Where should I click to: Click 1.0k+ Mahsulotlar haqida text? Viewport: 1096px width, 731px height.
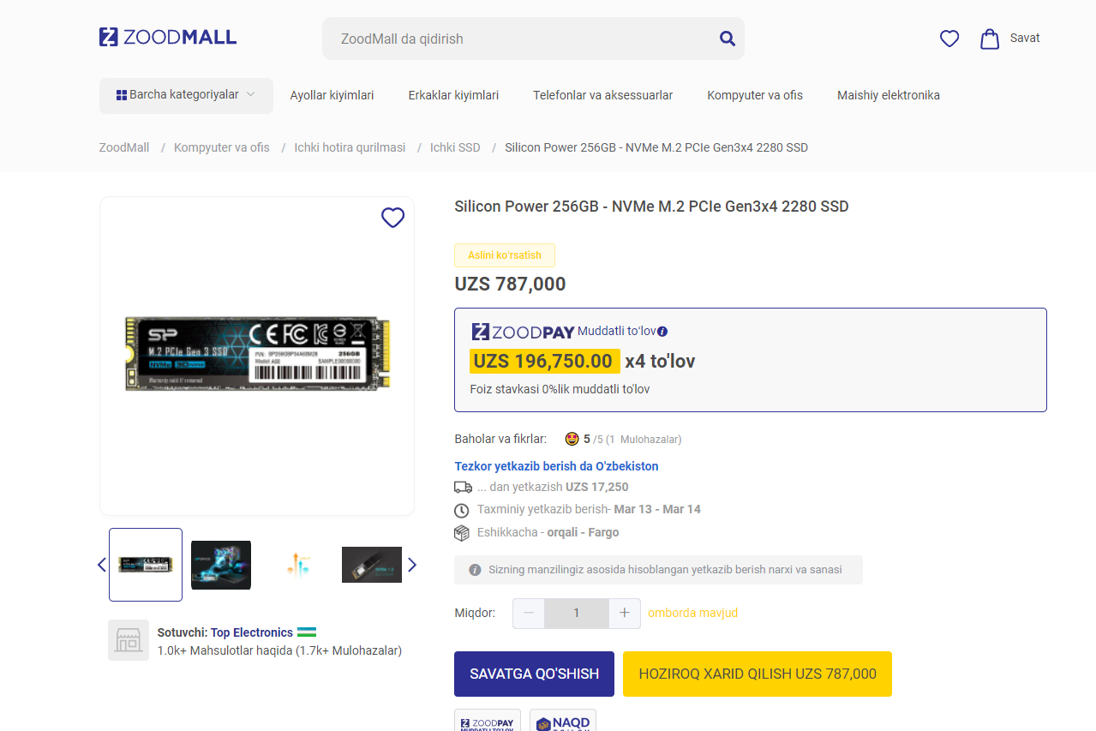[279, 650]
